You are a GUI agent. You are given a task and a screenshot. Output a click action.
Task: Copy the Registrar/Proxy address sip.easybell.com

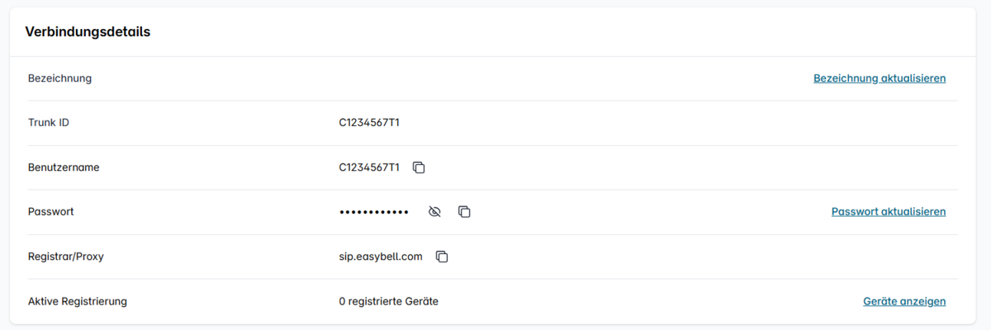click(442, 257)
